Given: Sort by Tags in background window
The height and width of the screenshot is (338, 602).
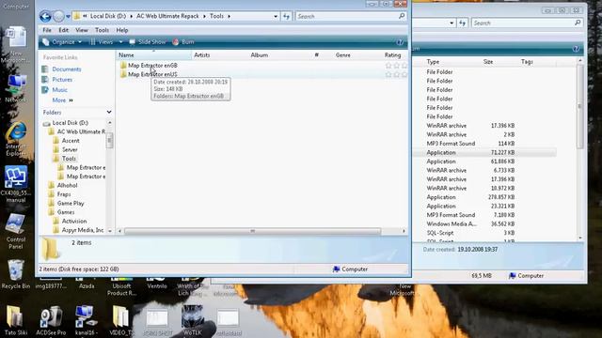Looking at the screenshot, I should click(527, 62).
